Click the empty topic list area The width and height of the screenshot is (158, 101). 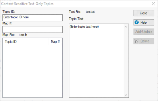click(x=32, y=71)
